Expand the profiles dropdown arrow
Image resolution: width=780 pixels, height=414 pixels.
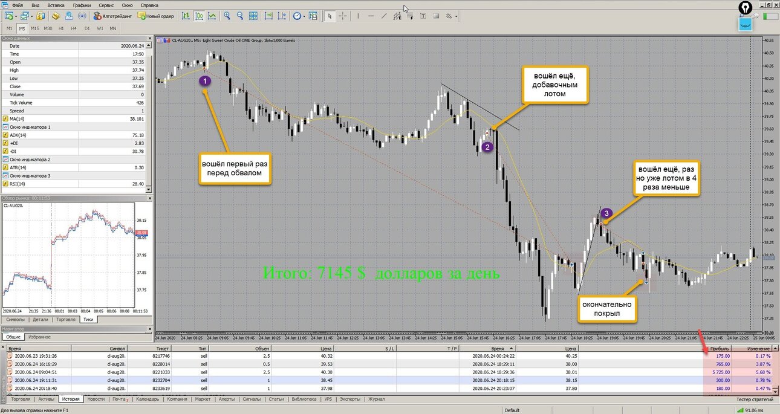(x=32, y=16)
